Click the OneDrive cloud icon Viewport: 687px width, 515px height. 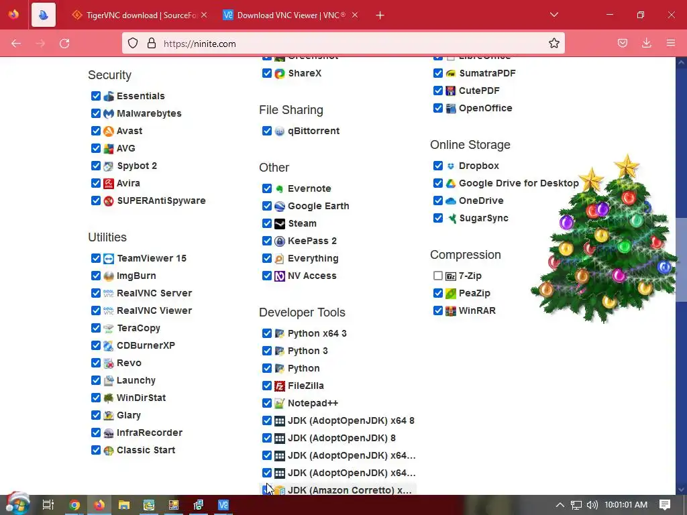pyautogui.click(x=451, y=201)
